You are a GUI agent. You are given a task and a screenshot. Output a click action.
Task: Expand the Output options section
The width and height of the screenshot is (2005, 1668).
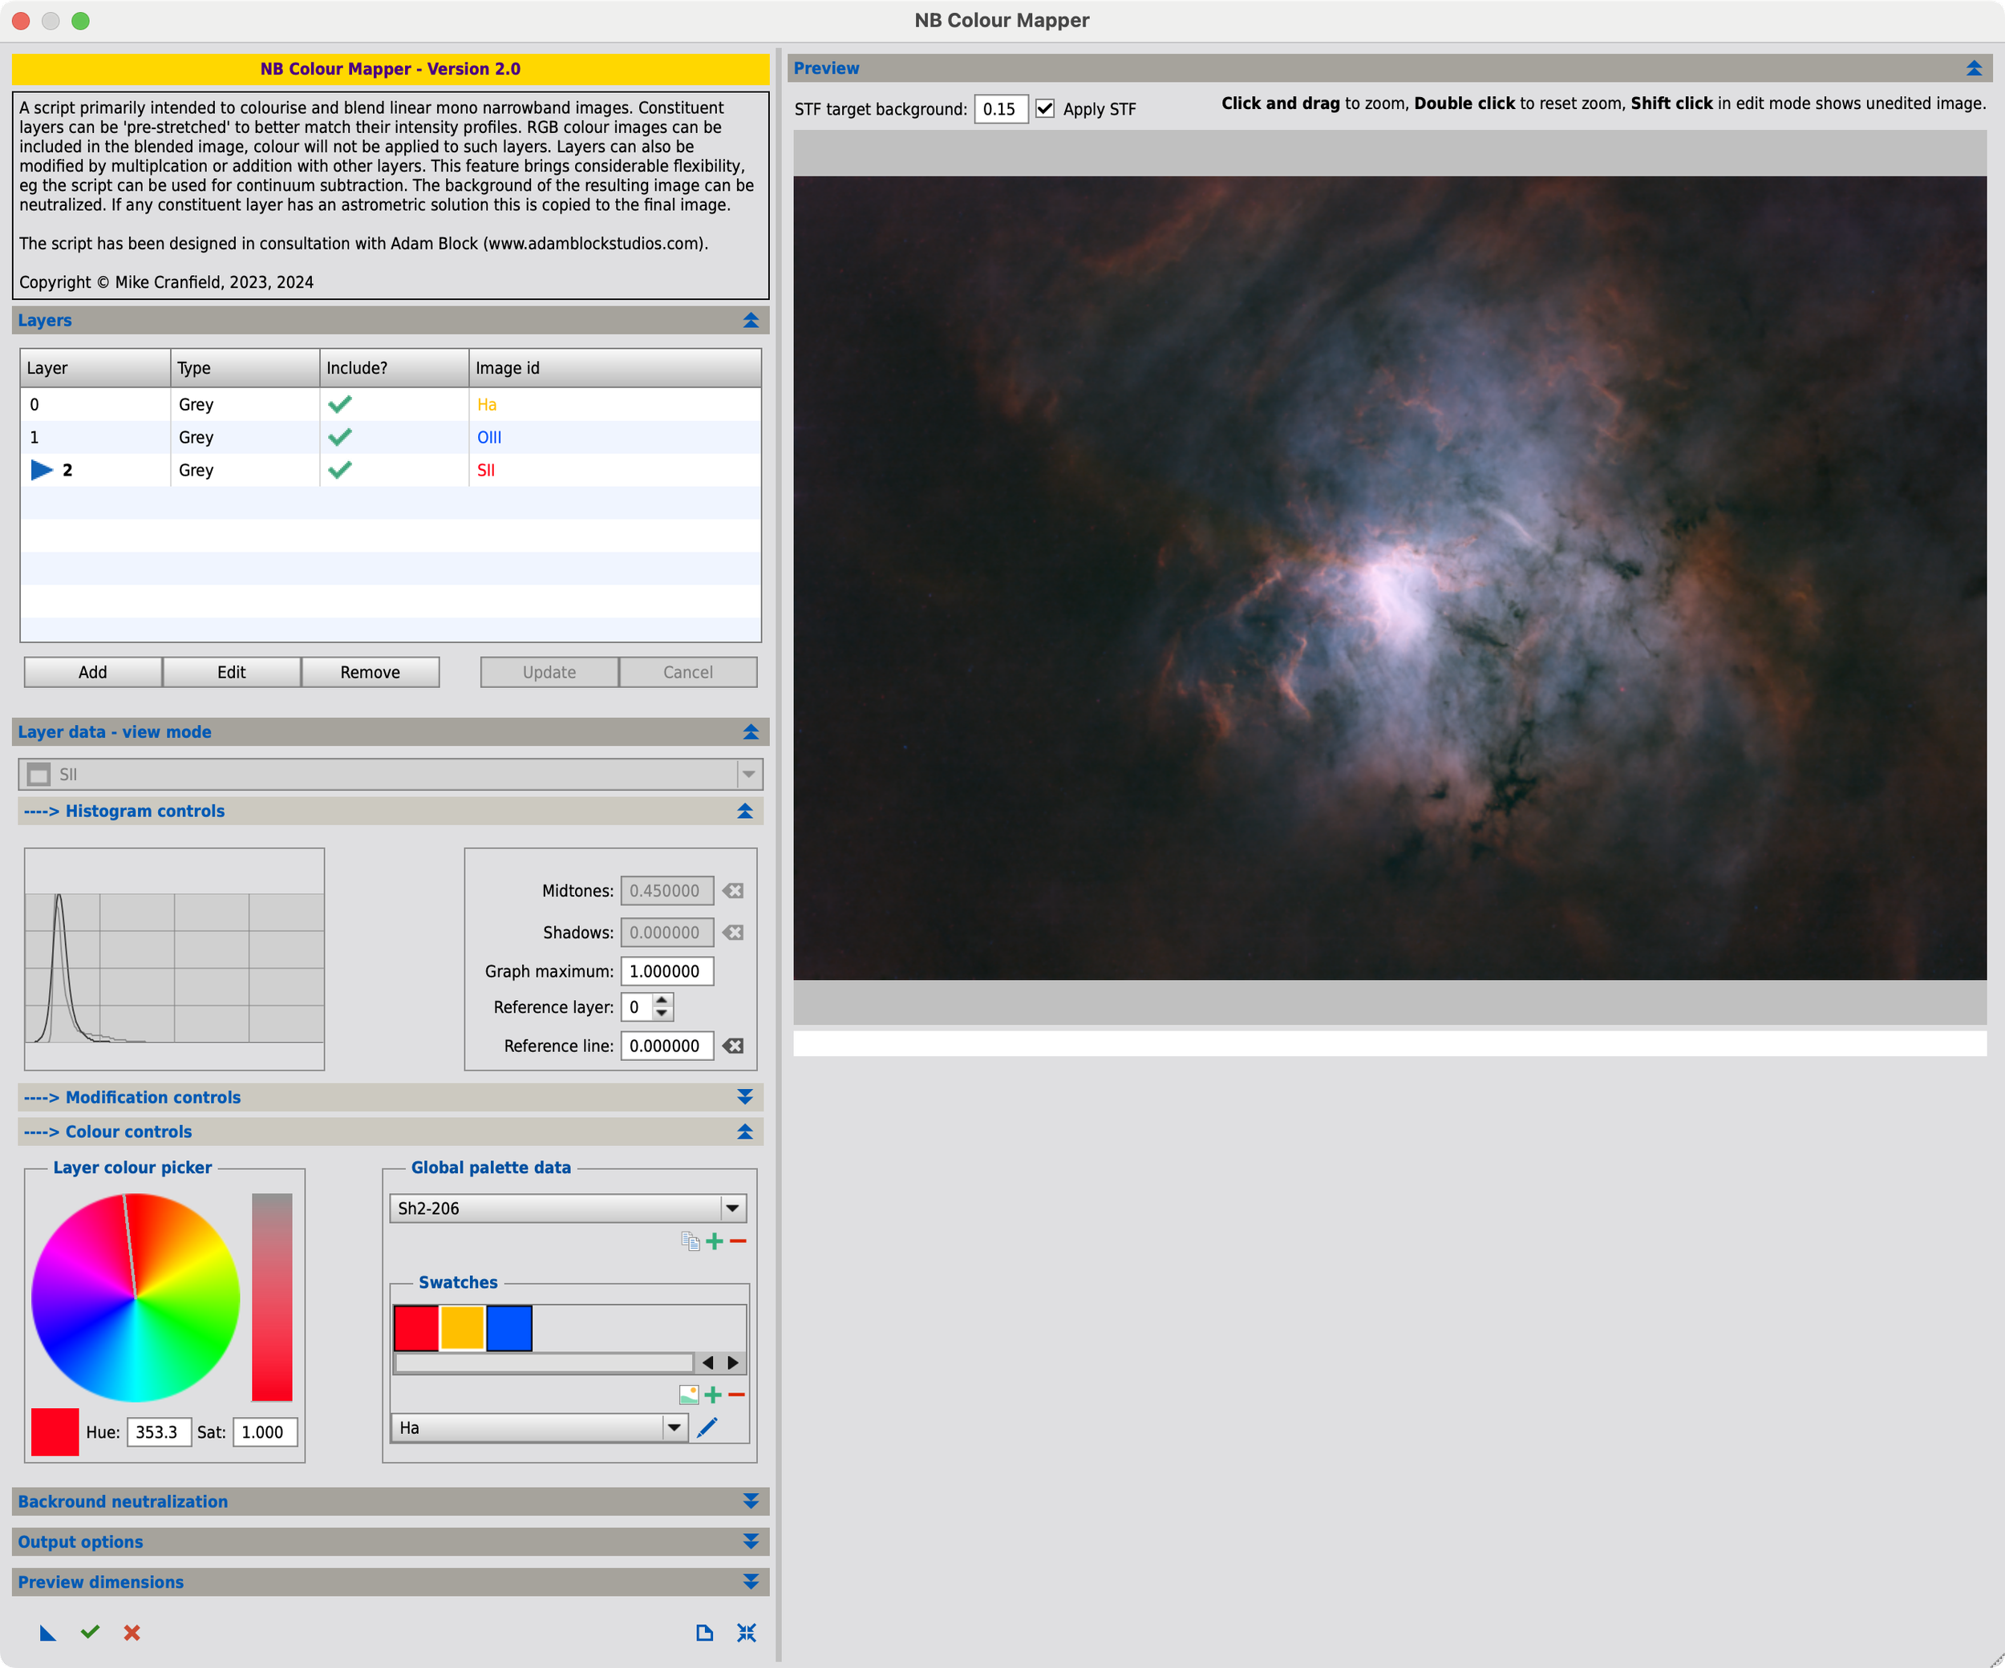point(751,1541)
